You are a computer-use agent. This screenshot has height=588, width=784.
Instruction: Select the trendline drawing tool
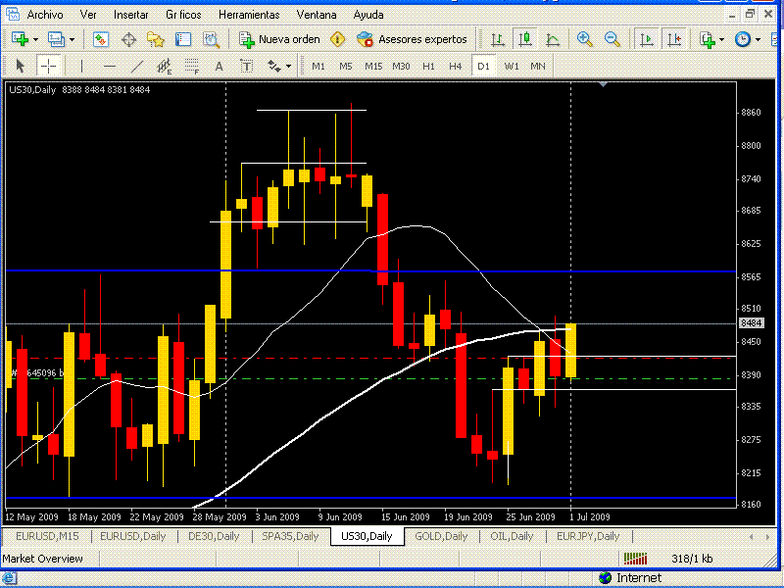pos(137,66)
